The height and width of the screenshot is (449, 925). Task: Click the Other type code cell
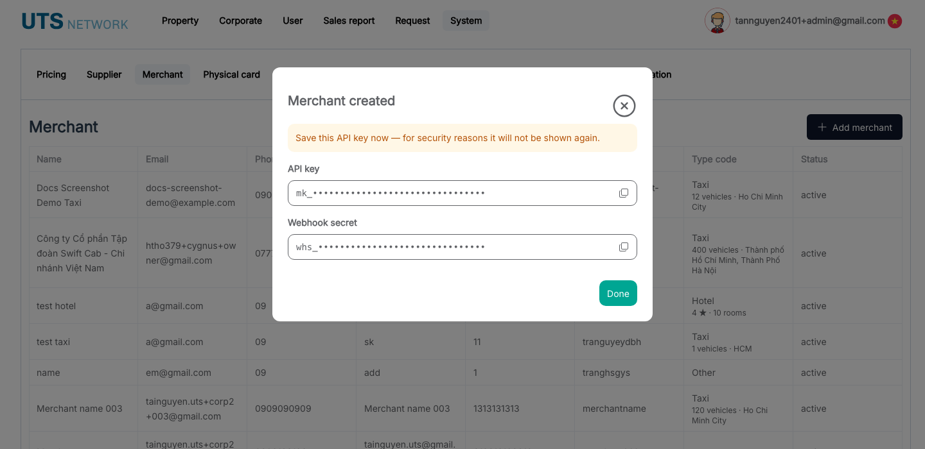click(703, 373)
